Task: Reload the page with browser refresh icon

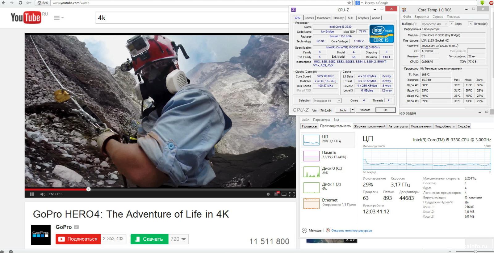Action: tap(20, 3)
